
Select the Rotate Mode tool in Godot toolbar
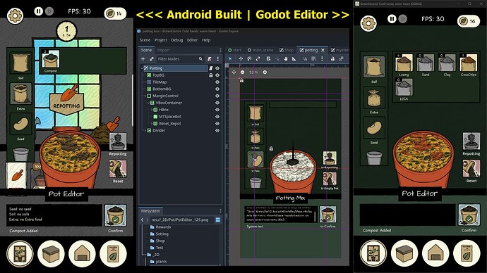(249, 58)
